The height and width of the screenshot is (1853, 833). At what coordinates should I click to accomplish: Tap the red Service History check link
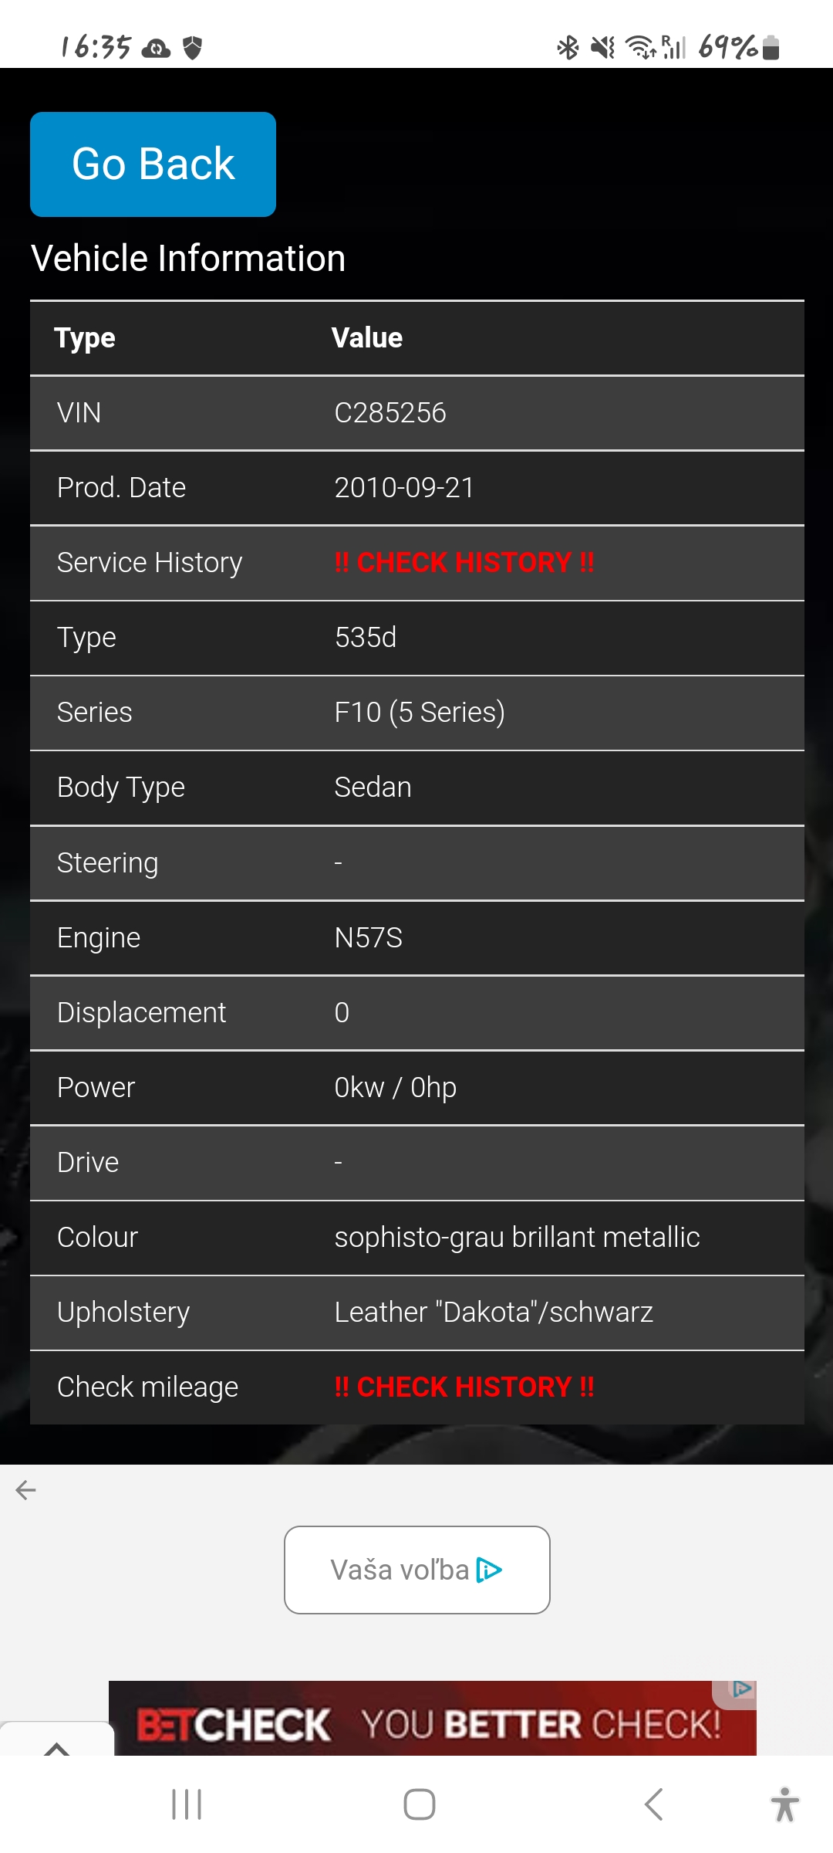[x=464, y=562]
